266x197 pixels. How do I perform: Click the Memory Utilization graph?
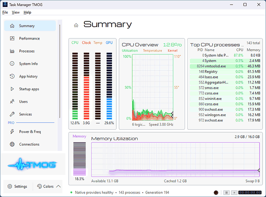176,160
